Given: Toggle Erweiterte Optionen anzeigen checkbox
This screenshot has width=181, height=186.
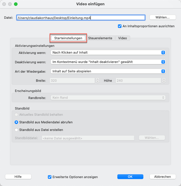Looking at the screenshot, I should pos(50,177).
